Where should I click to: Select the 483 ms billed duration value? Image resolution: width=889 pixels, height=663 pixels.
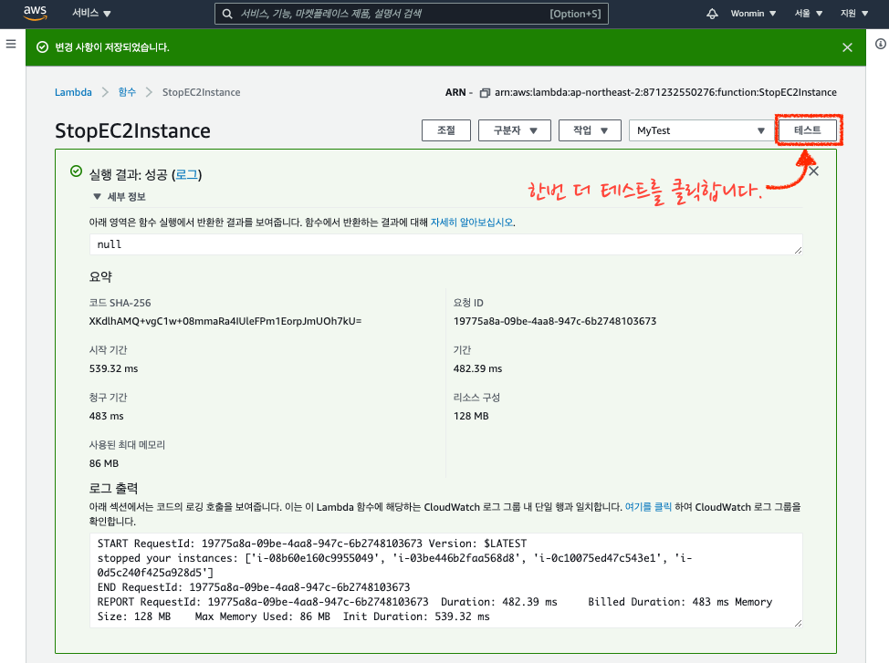pyautogui.click(x=106, y=416)
